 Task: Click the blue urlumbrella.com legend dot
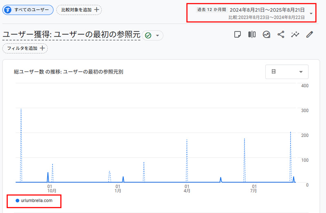[x=18, y=201]
